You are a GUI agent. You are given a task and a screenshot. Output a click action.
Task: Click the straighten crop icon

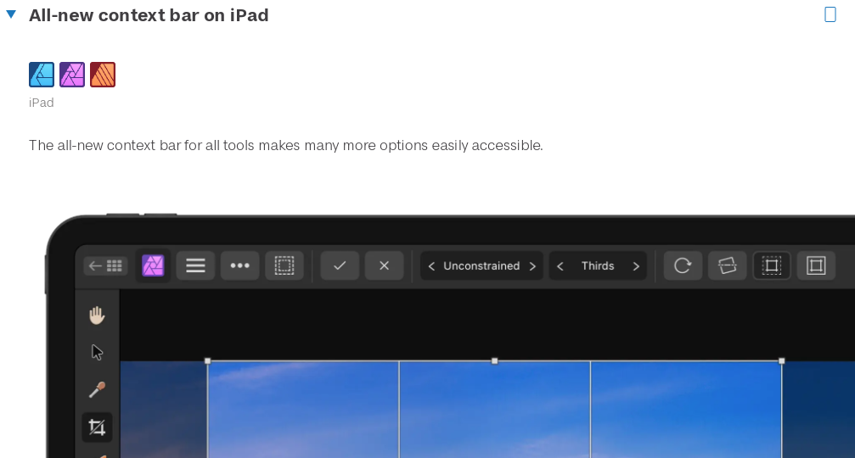(x=727, y=265)
